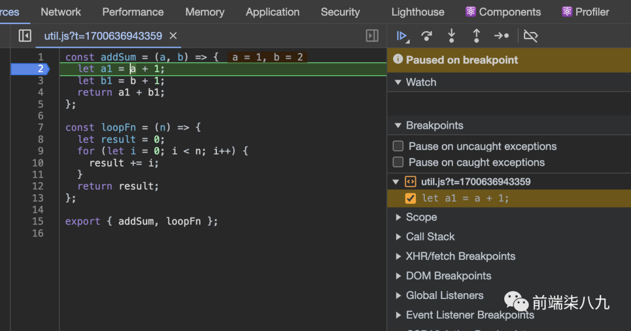Click the Step over function call icon
This screenshot has height=331, width=631.
click(427, 36)
